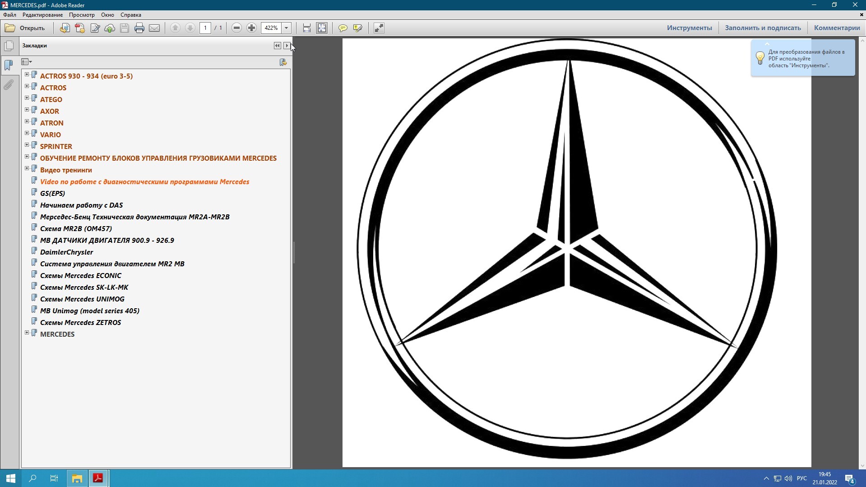Open the Просмотр menu
Viewport: 866px width, 487px height.
click(82, 15)
